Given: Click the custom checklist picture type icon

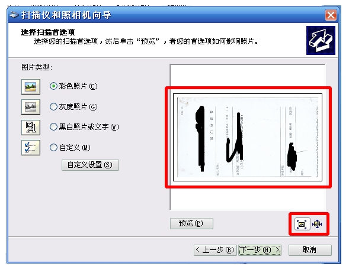Looking at the screenshot, I should pos(31,147).
